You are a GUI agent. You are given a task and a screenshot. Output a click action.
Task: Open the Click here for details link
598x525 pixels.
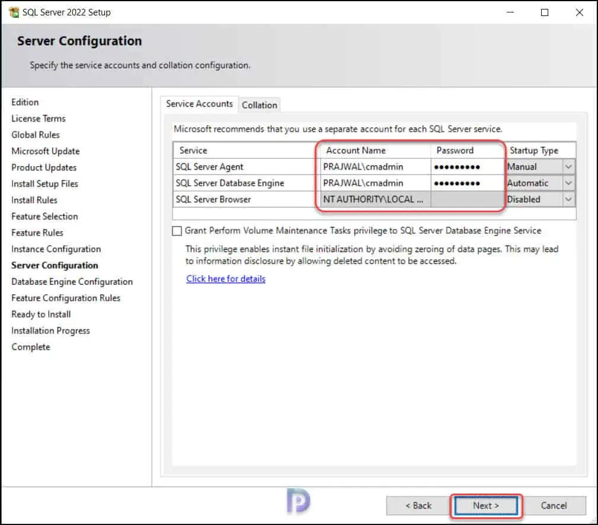click(x=226, y=279)
